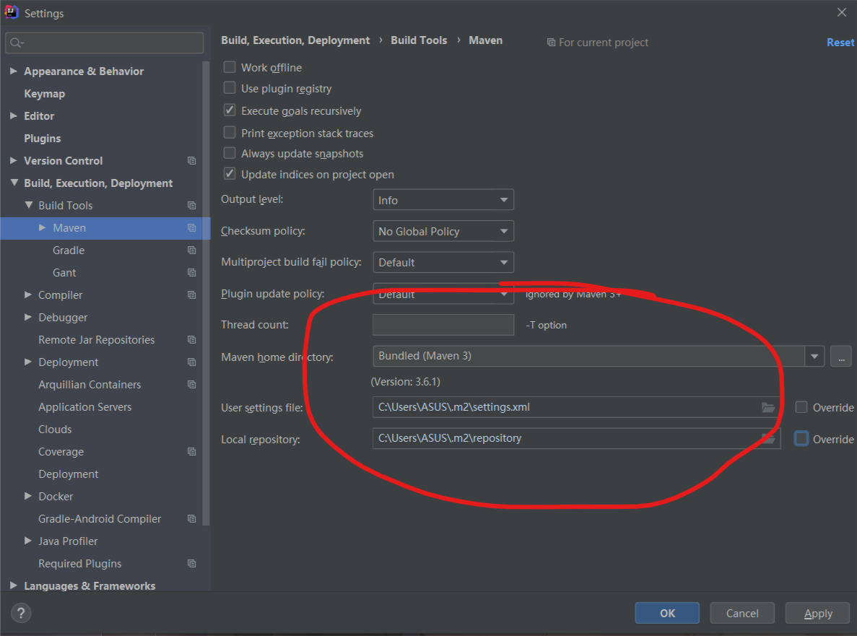Click the Thread count input field
The image size is (857, 636).
[x=443, y=325]
